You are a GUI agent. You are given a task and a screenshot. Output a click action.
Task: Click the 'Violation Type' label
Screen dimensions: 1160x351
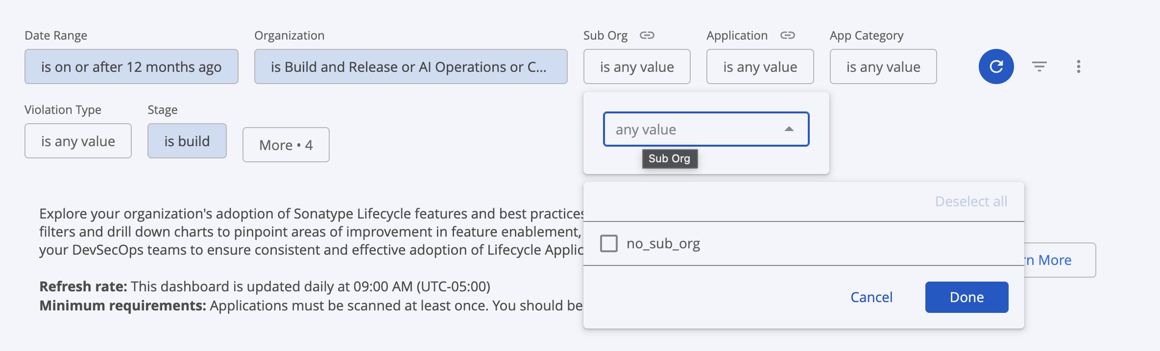(63, 110)
